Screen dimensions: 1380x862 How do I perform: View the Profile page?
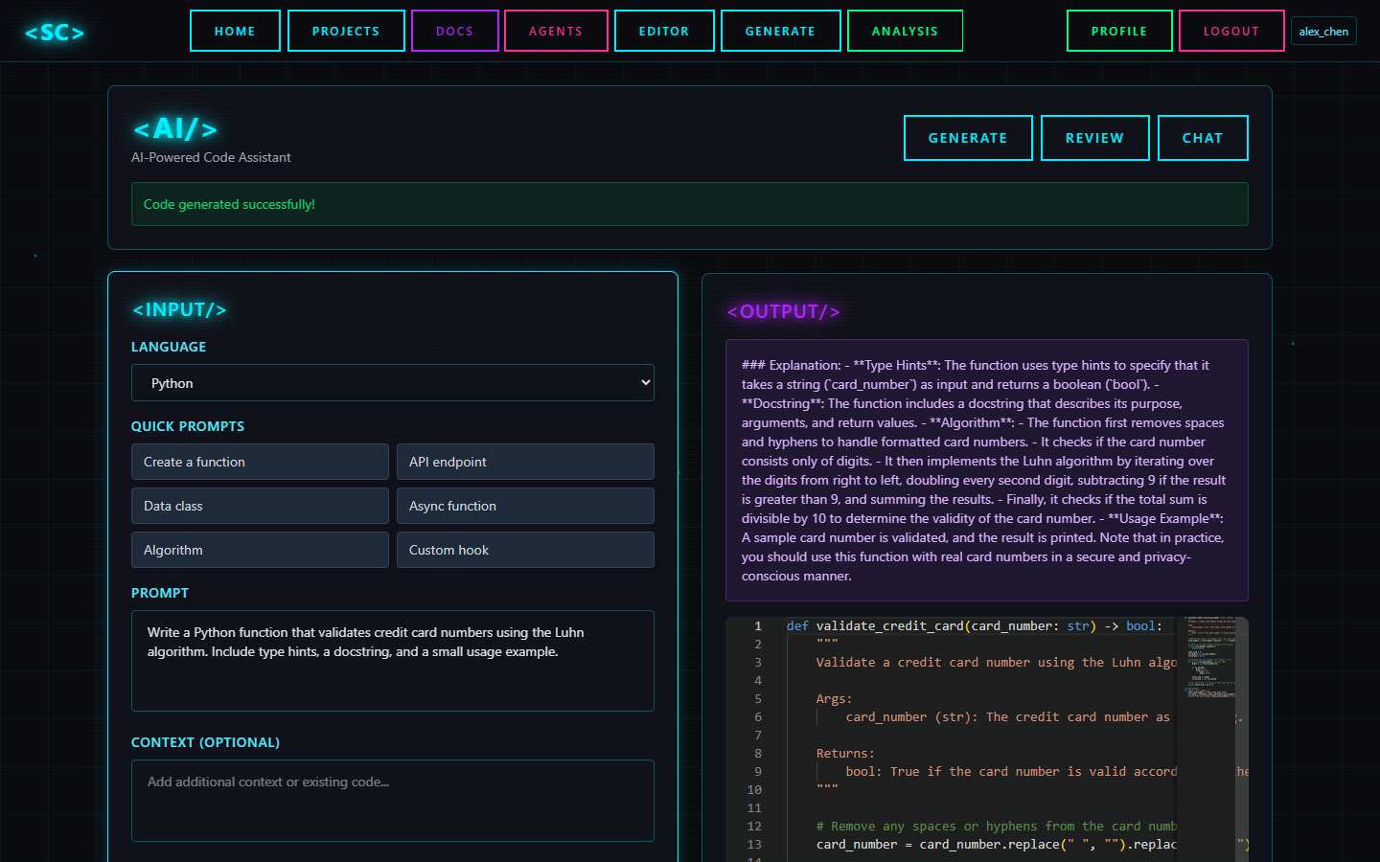1119,31
